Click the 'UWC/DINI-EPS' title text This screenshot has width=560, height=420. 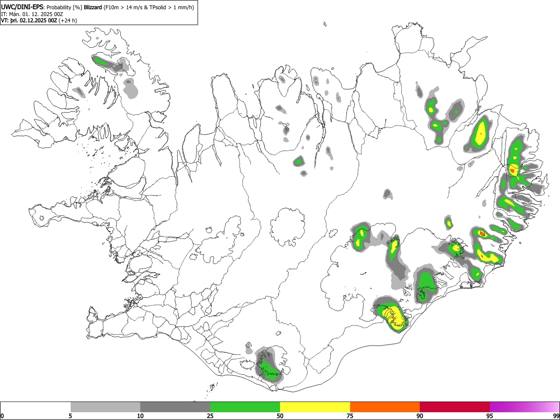click(22, 7)
